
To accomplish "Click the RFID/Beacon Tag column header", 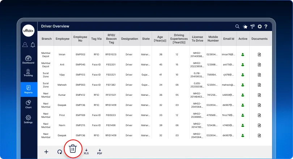I will (111, 39).
